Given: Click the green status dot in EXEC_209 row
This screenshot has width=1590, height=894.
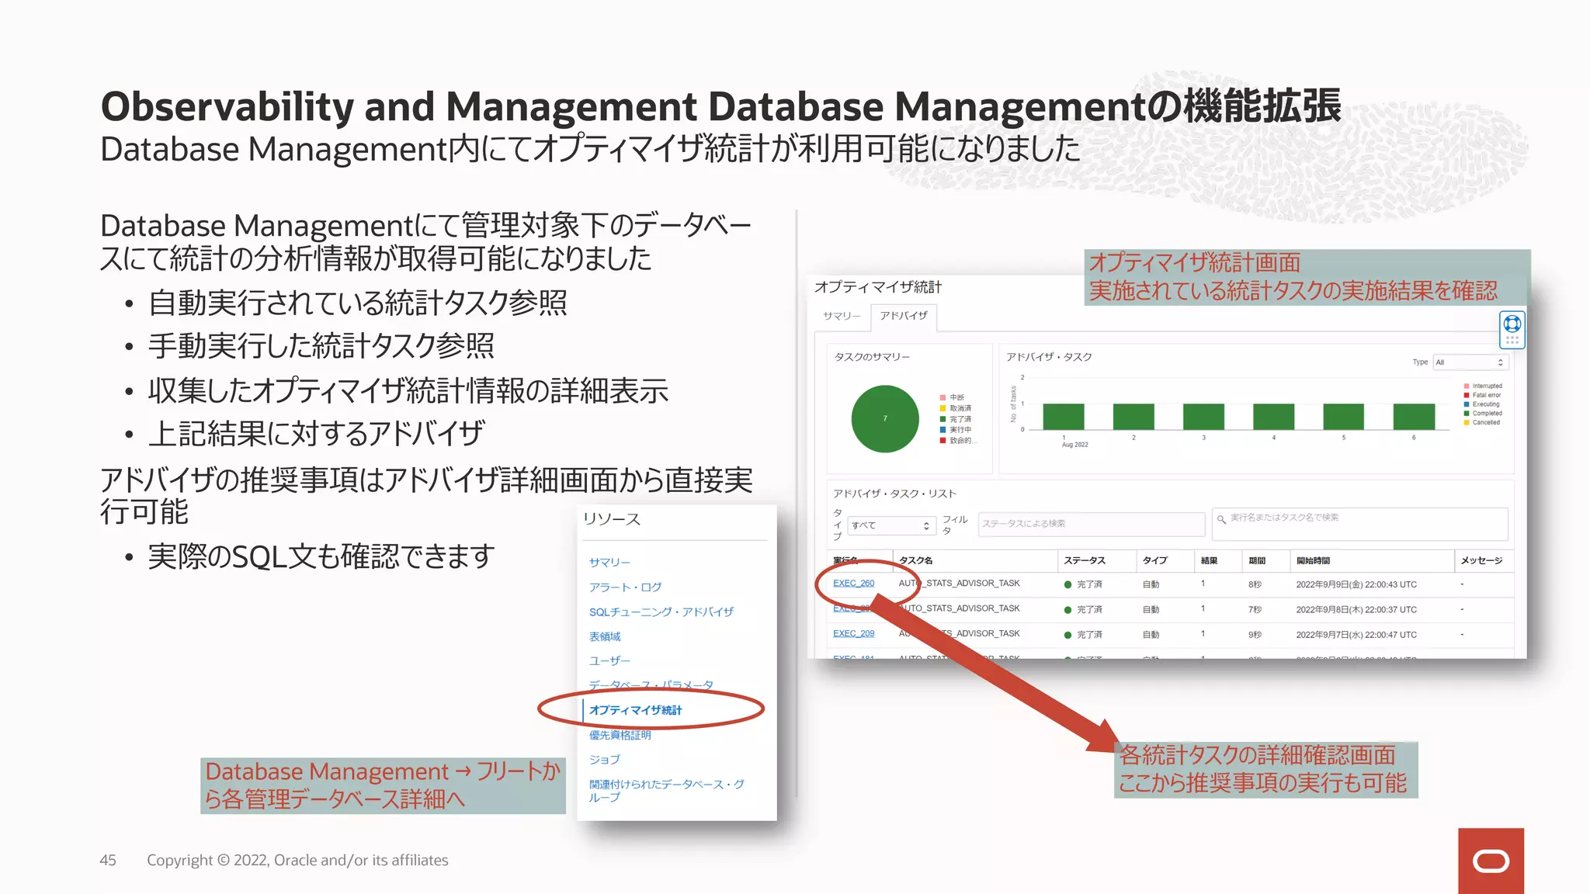Looking at the screenshot, I should (1068, 635).
